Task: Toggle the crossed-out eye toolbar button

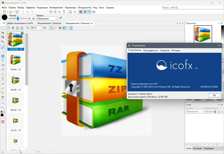Action: [x=85, y=12]
